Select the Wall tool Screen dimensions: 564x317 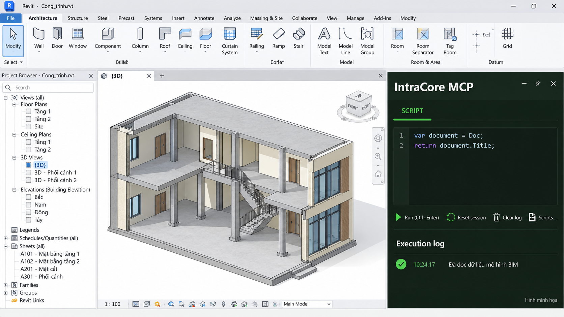pyautogui.click(x=39, y=39)
